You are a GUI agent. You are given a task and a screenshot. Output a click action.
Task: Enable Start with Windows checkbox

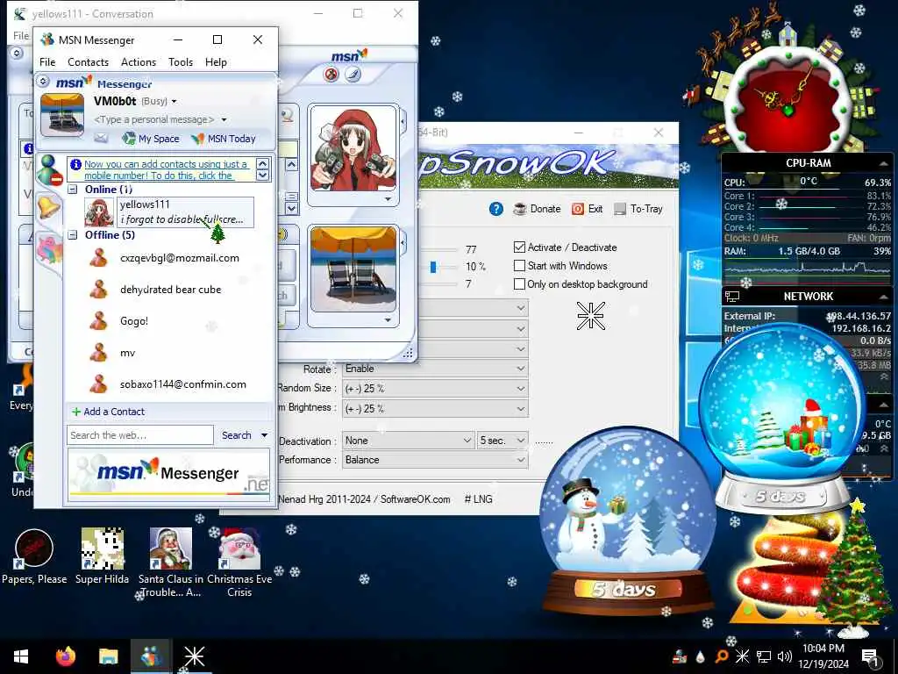point(519,265)
